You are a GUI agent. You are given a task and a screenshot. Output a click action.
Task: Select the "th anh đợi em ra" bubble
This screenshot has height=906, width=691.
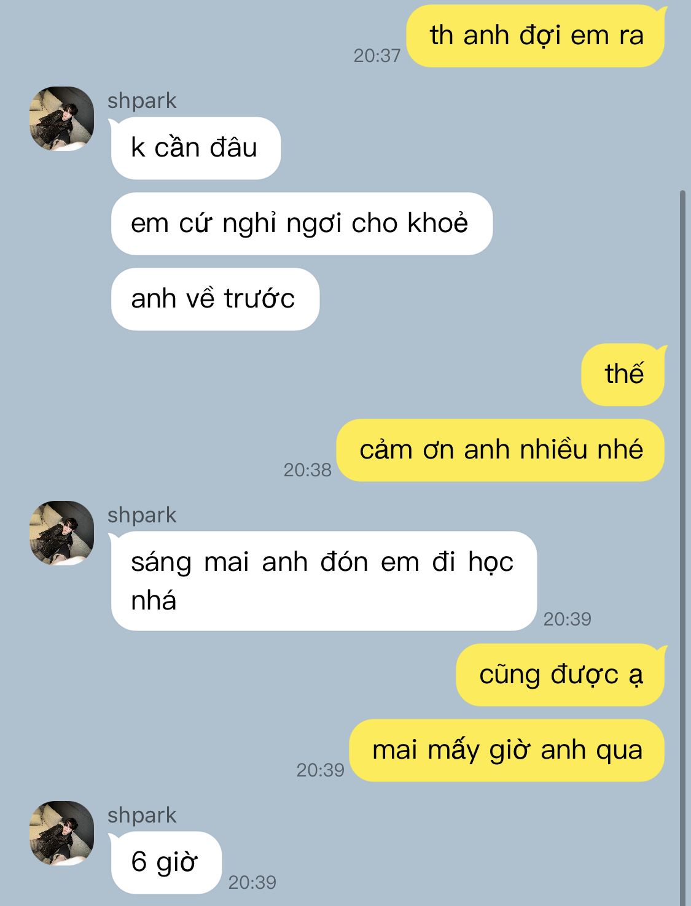(536, 36)
